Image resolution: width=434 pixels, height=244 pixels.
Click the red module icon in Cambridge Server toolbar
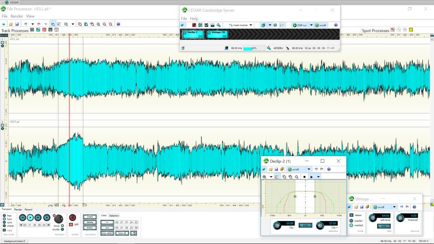[x=194, y=25]
